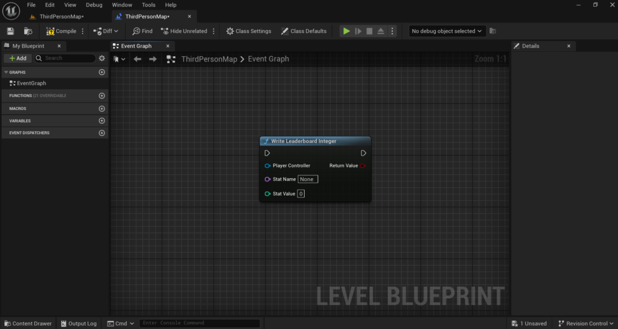Add a new graph with plus icon
The image size is (618, 329).
(x=101, y=72)
